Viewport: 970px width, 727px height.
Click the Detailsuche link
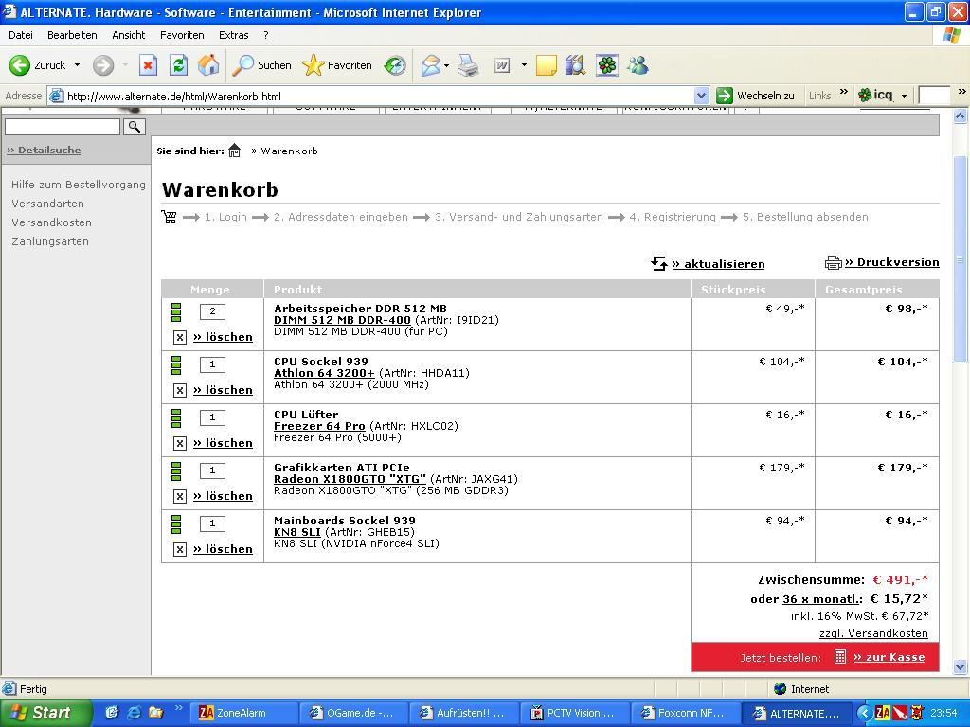click(x=44, y=150)
